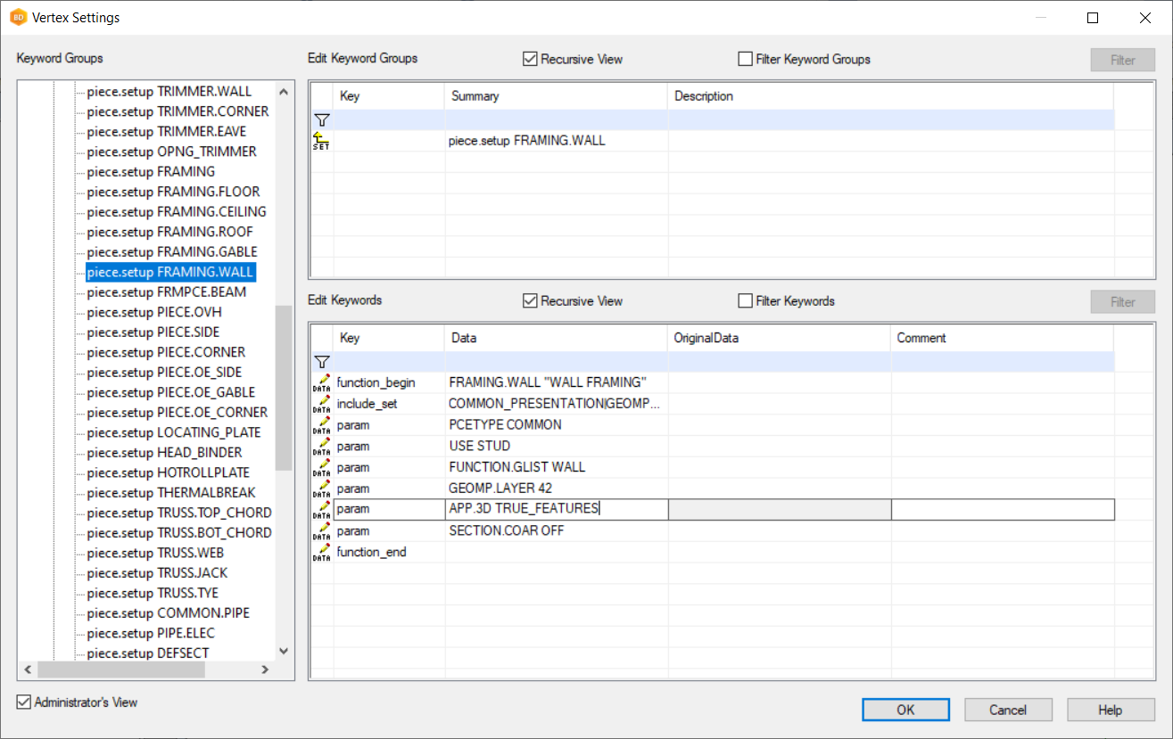
Task: Click the filter funnel icon in Edit Keywords grid
Action: coord(322,361)
